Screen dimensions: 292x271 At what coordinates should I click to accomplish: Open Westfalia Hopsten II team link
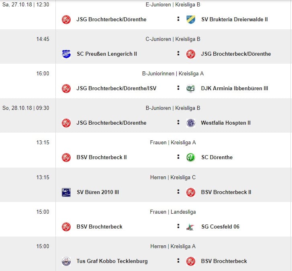pos(226,123)
